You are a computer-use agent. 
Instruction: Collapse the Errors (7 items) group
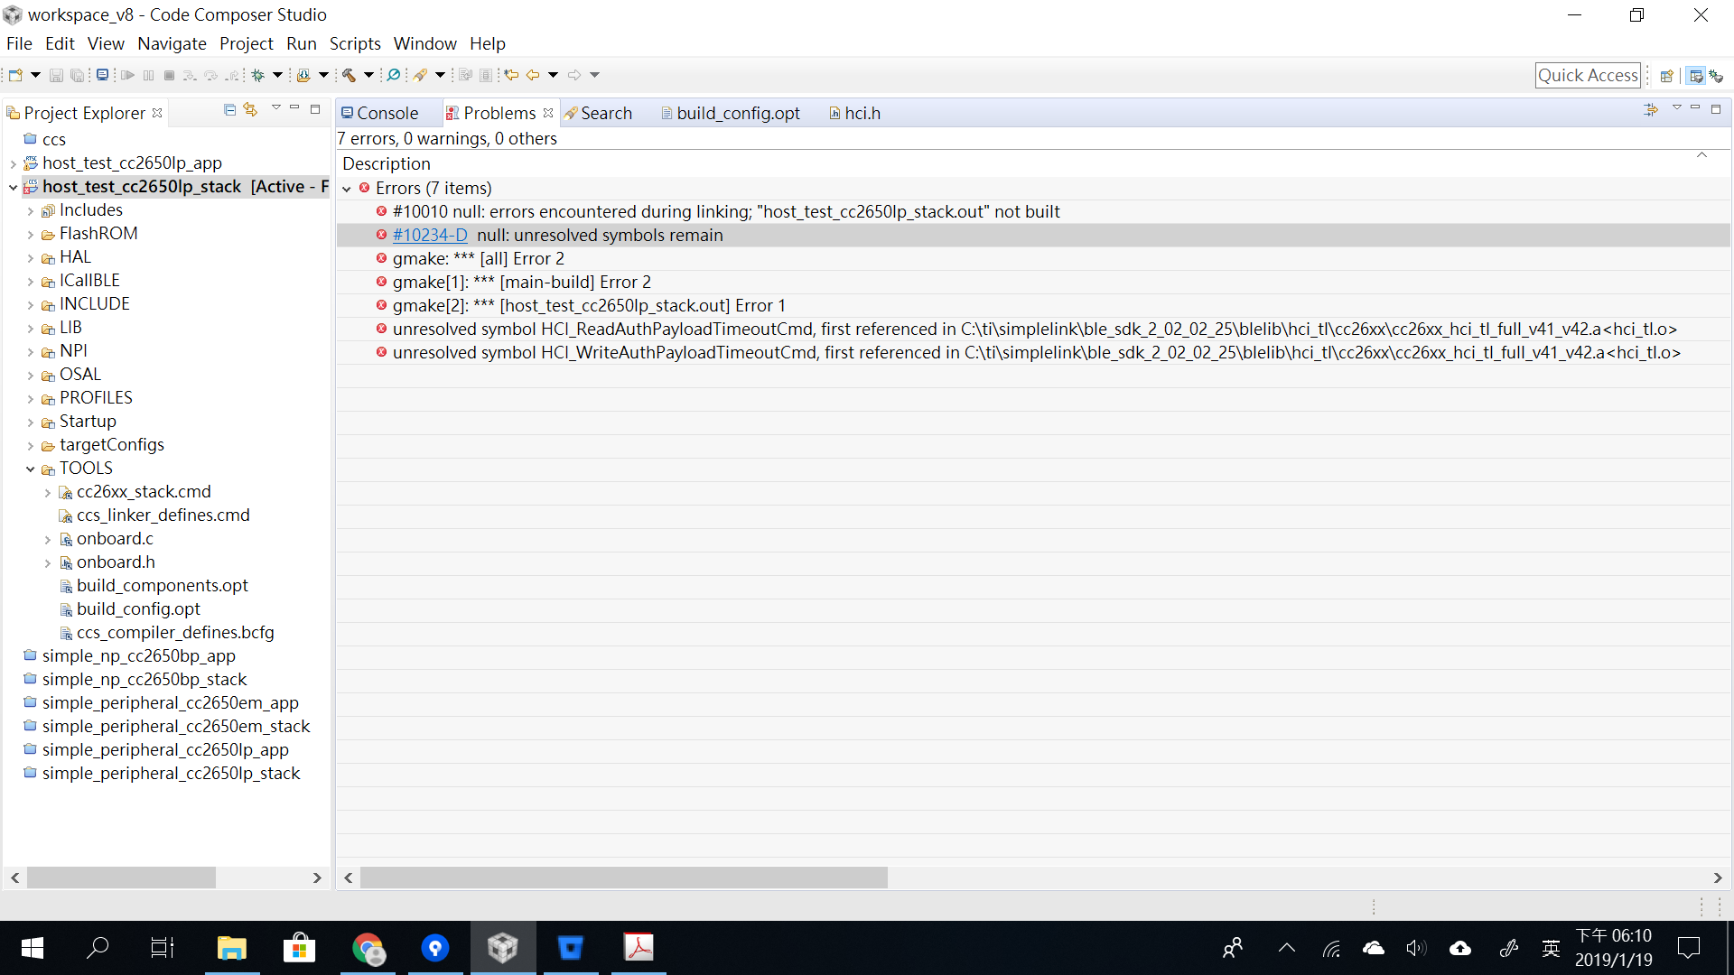[x=347, y=189]
